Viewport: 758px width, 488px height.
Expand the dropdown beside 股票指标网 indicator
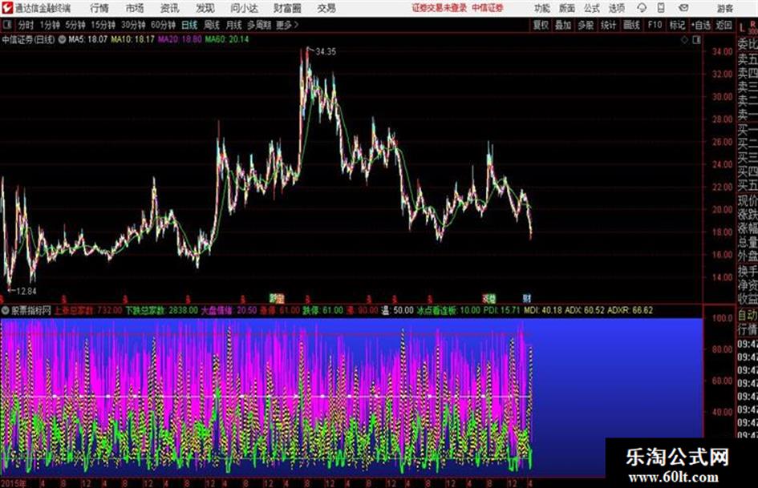pos(6,310)
